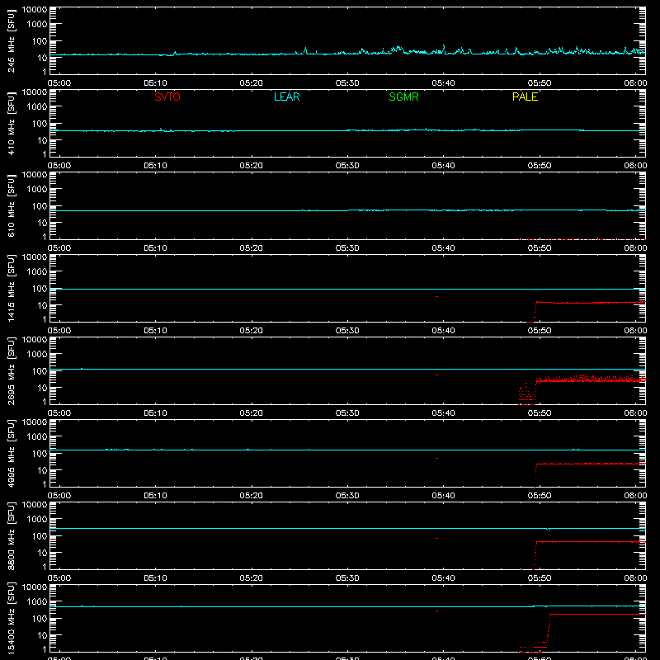
Task: Click the red SVTO trace in 1415 MHz plot
Action: 589,303
